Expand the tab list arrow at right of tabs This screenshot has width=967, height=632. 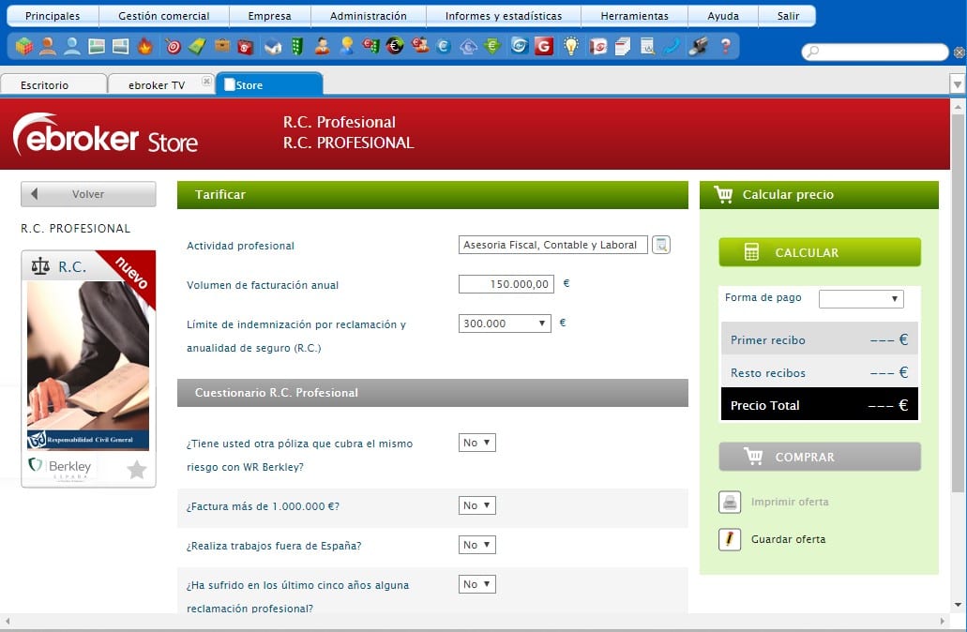(957, 83)
